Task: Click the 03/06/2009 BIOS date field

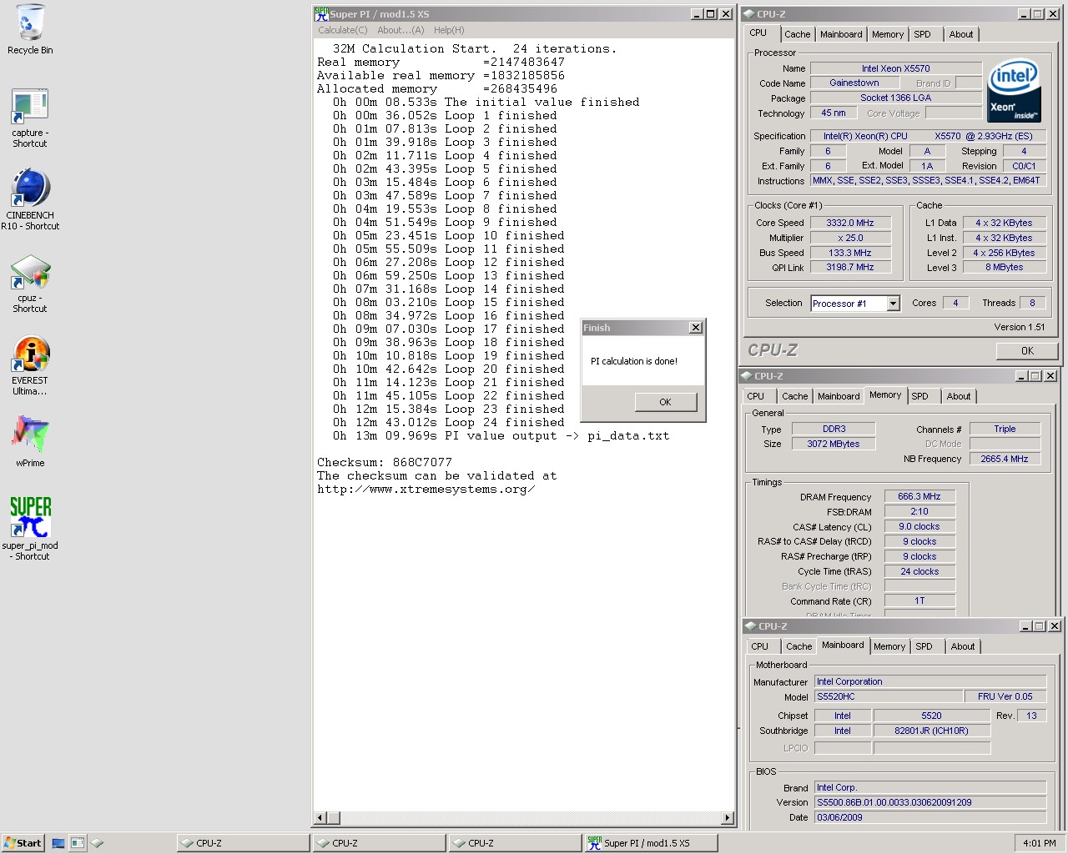Action: pyautogui.click(x=930, y=817)
